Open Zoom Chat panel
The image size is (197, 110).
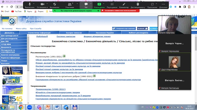click(86, 5)
